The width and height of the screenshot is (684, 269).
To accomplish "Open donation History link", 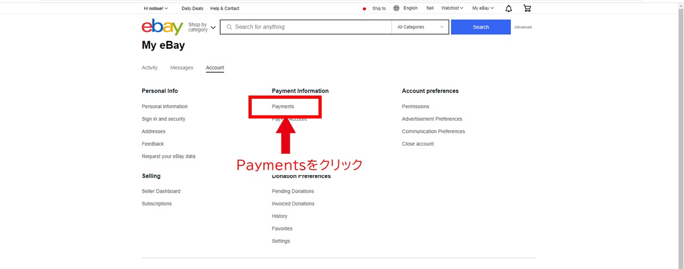I will click(279, 216).
